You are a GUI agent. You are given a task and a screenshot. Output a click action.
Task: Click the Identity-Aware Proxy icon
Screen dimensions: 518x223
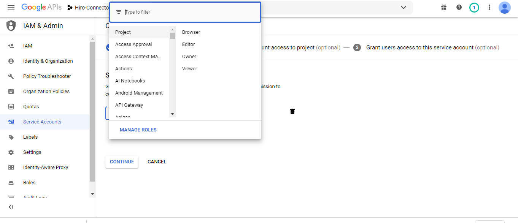point(11,168)
